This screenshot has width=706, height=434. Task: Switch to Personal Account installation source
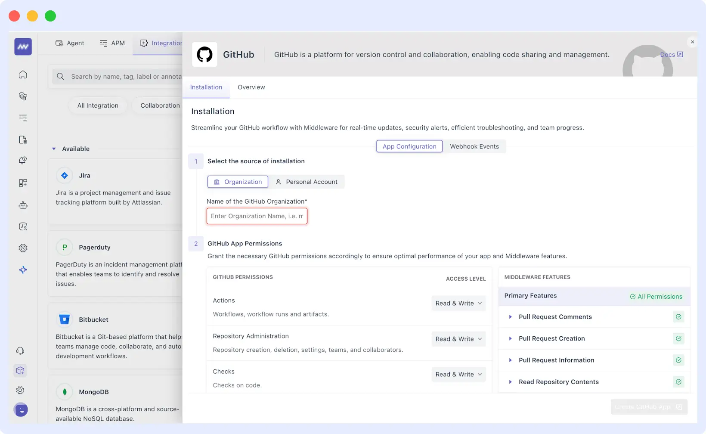point(307,181)
